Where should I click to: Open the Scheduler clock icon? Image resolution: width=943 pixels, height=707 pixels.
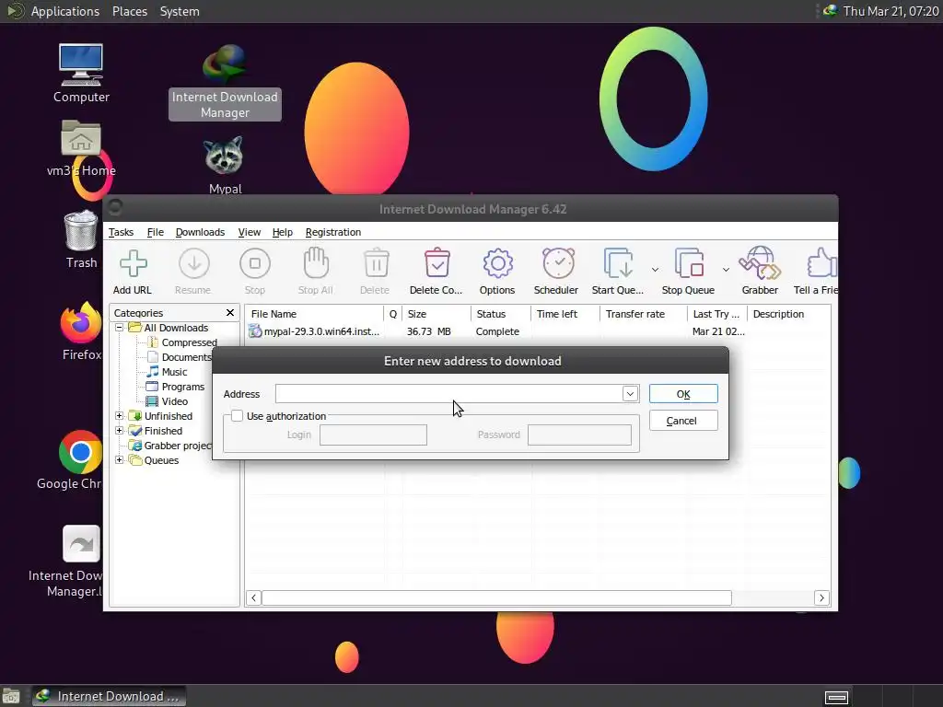tap(558, 263)
